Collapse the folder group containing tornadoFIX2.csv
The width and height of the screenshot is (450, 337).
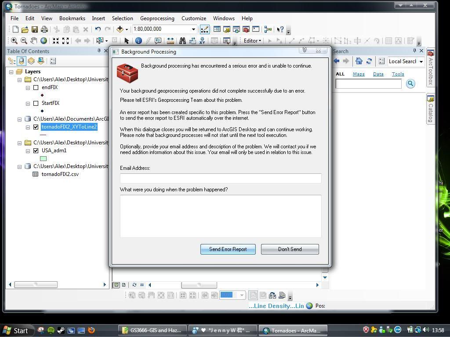[19, 166]
